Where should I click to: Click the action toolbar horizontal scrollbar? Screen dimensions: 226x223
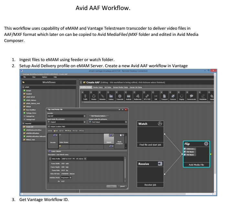point(147,102)
